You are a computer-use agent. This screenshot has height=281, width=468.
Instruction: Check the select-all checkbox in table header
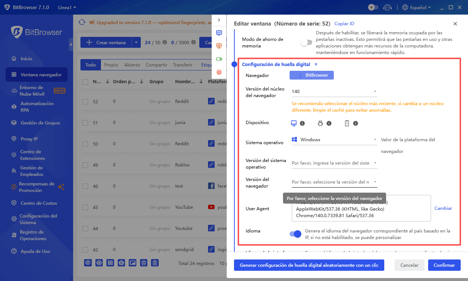coord(85,82)
